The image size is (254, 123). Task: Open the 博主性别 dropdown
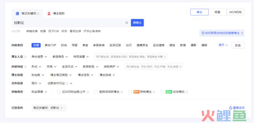pos(85,75)
